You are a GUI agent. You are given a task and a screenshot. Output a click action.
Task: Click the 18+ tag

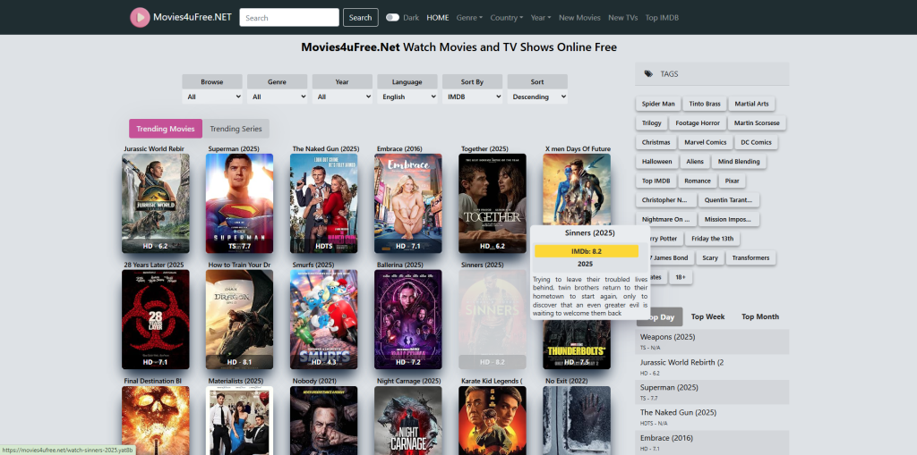point(681,277)
